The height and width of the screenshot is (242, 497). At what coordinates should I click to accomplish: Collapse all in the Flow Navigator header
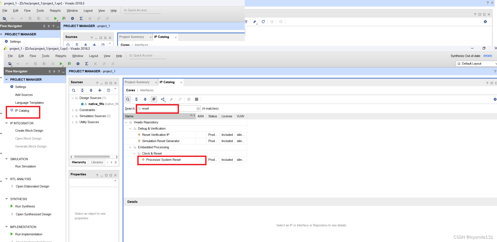point(49,71)
